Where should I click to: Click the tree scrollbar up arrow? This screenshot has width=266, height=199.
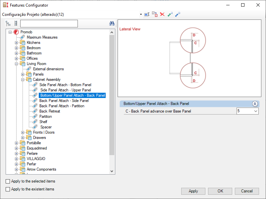112,32
